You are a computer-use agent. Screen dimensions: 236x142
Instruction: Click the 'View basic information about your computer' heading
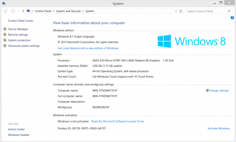point(89,23)
